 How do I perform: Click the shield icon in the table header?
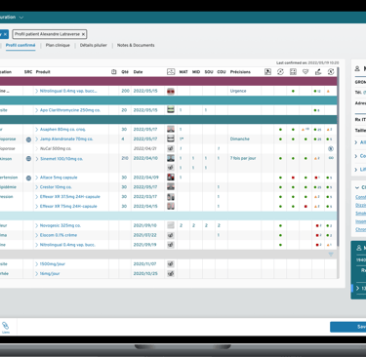coord(305,72)
